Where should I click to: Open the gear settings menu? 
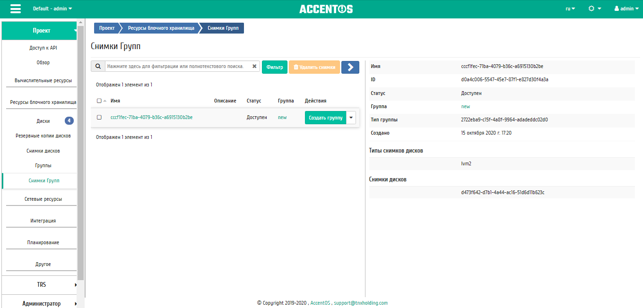[x=594, y=9]
